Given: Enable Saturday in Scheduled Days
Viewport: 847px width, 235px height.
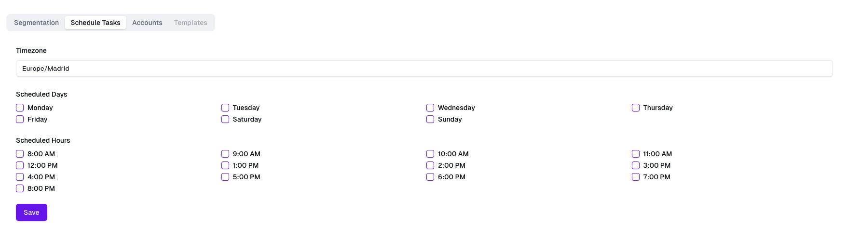Looking at the screenshot, I should point(225,119).
